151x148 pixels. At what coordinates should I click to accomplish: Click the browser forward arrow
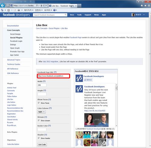7,5
